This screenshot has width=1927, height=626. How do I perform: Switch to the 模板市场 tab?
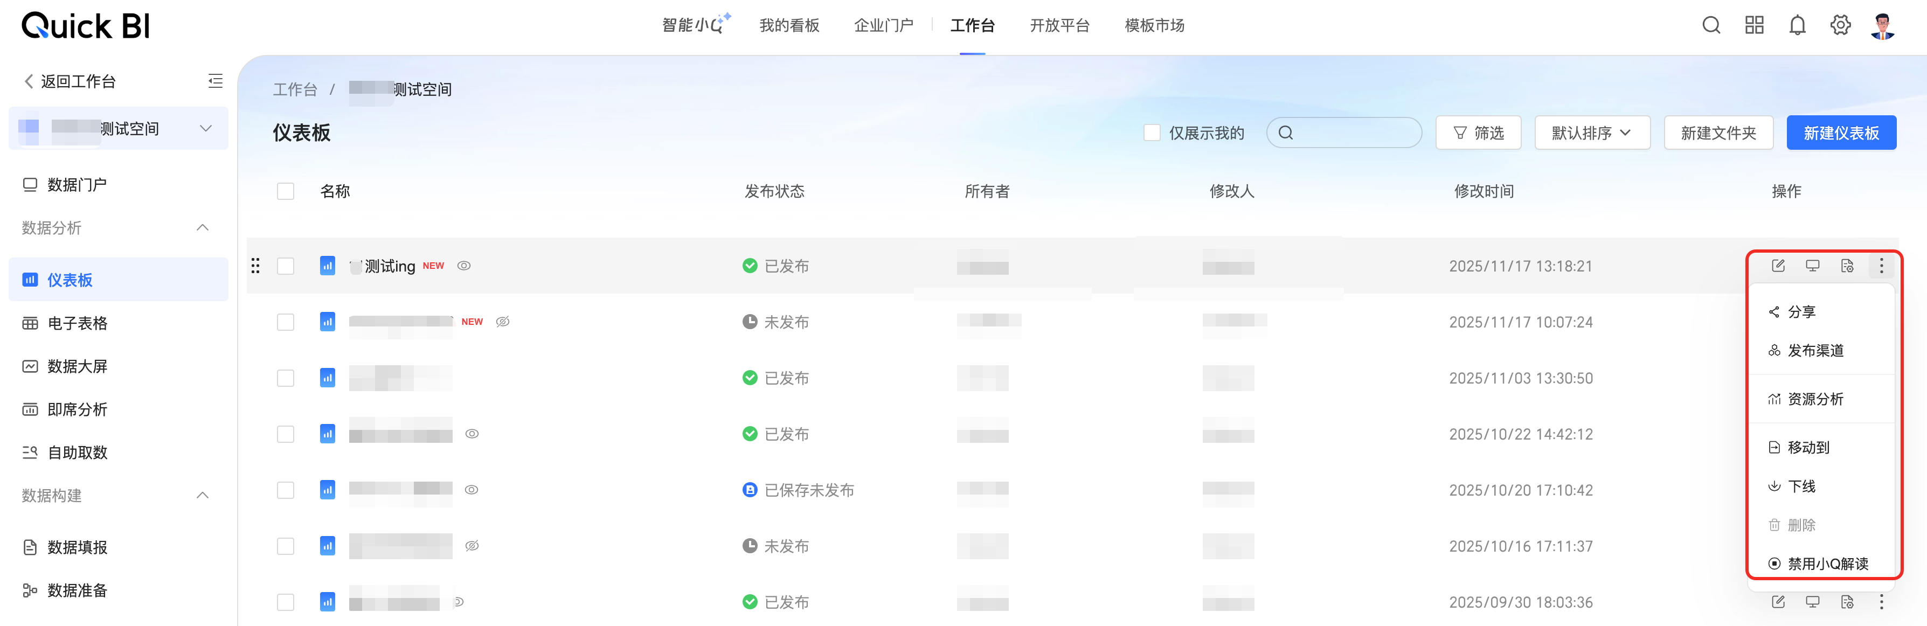point(1153,25)
